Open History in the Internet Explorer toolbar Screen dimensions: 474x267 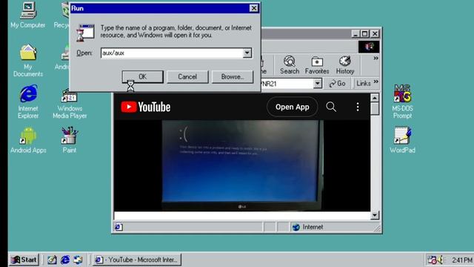tap(345, 65)
